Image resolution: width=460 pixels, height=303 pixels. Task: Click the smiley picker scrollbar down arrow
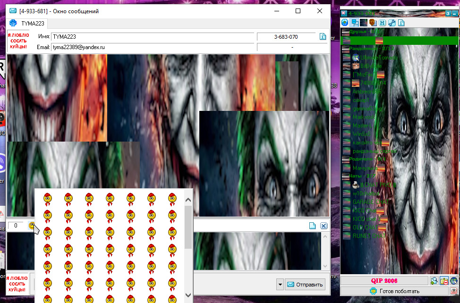click(x=188, y=295)
